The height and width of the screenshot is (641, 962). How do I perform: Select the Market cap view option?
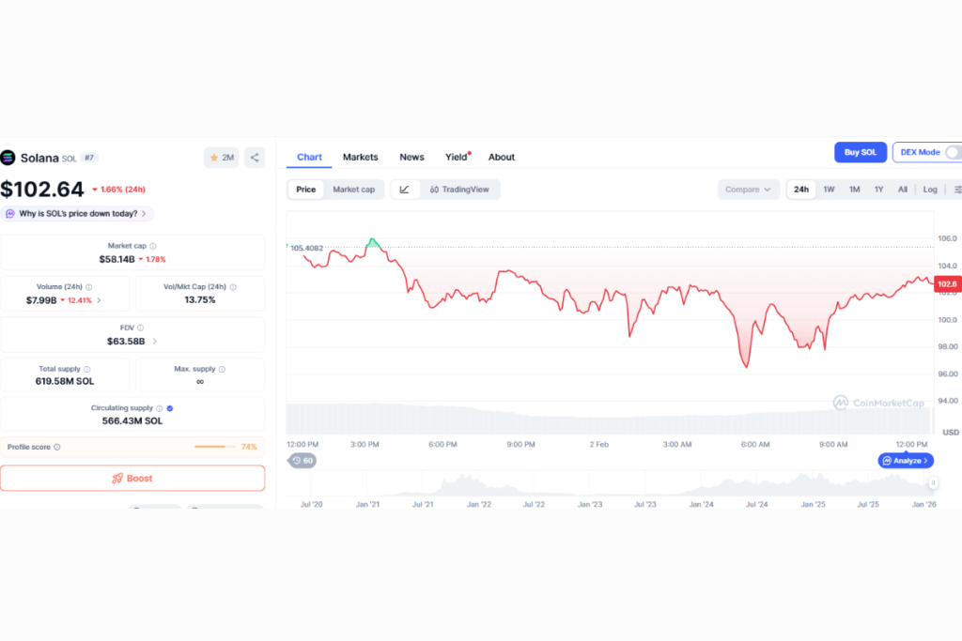click(x=353, y=190)
